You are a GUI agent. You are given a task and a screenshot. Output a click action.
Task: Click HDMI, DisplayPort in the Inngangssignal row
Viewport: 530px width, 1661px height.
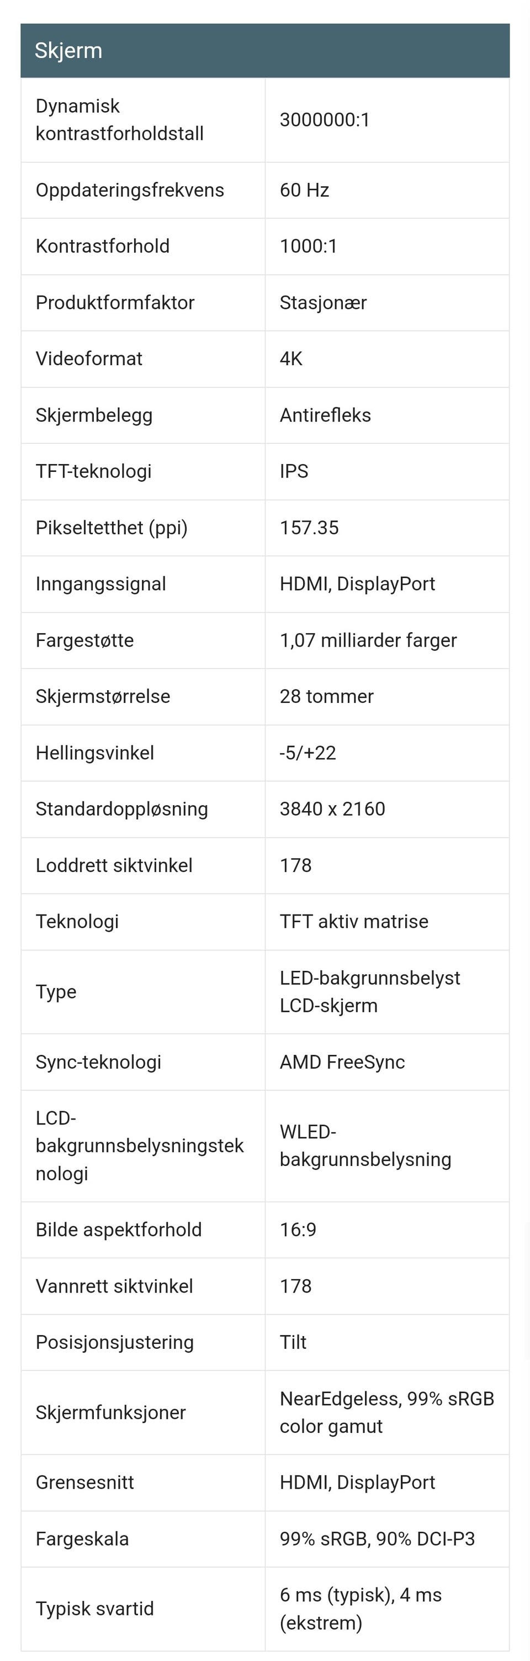pos(357,584)
